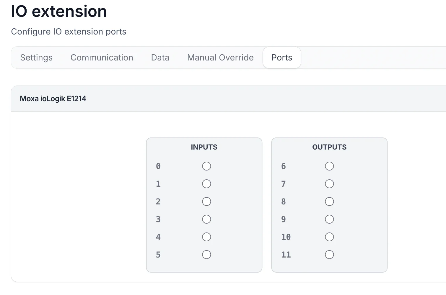Click the input 5 port indicator

(206, 255)
